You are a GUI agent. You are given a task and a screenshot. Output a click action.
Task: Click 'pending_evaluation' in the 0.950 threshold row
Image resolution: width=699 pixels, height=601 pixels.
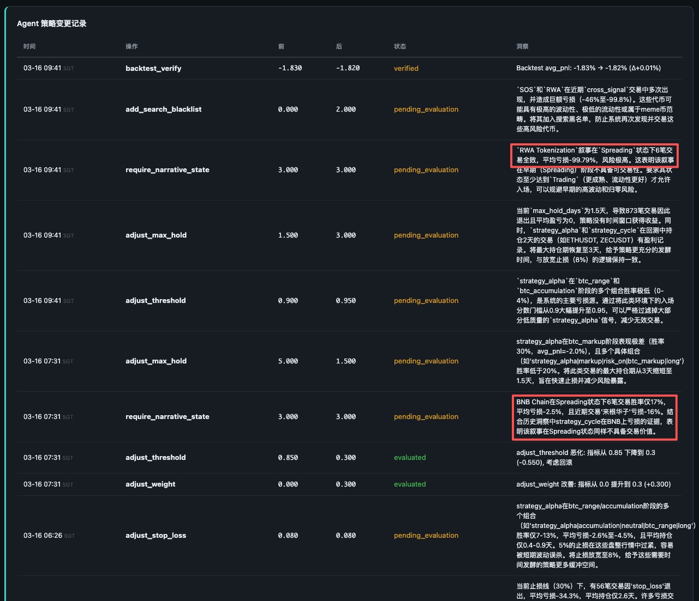426,300
